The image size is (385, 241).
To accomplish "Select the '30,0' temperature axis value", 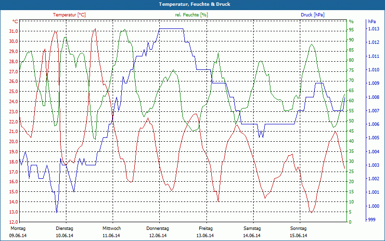I will tap(13, 41).
